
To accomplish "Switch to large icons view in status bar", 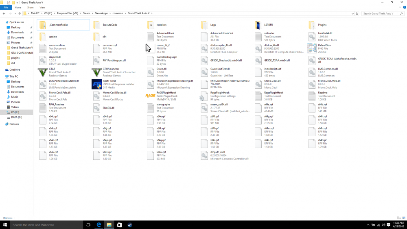I will point(404,218).
